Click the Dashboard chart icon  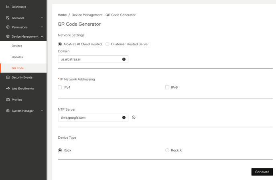[x=8, y=7]
